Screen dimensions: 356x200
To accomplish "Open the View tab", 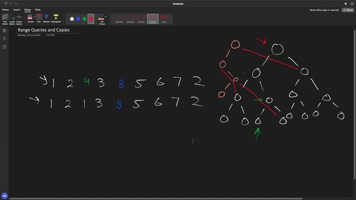I will (38, 10).
